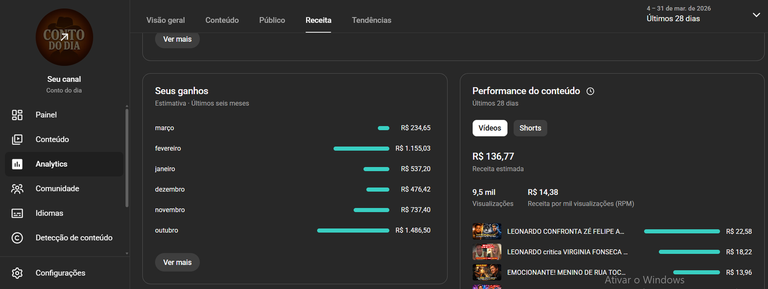The image size is (768, 289).
Task: Open EMOCIONANTE! MENINO DE RUA video thumbnail
Action: pos(487,272)
